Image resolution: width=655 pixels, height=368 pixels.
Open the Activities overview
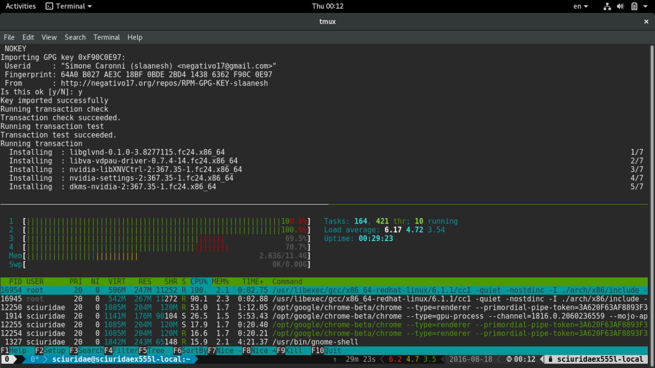coord(20,7)
